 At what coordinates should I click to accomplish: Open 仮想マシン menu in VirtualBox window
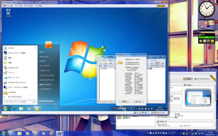(8, 6)
